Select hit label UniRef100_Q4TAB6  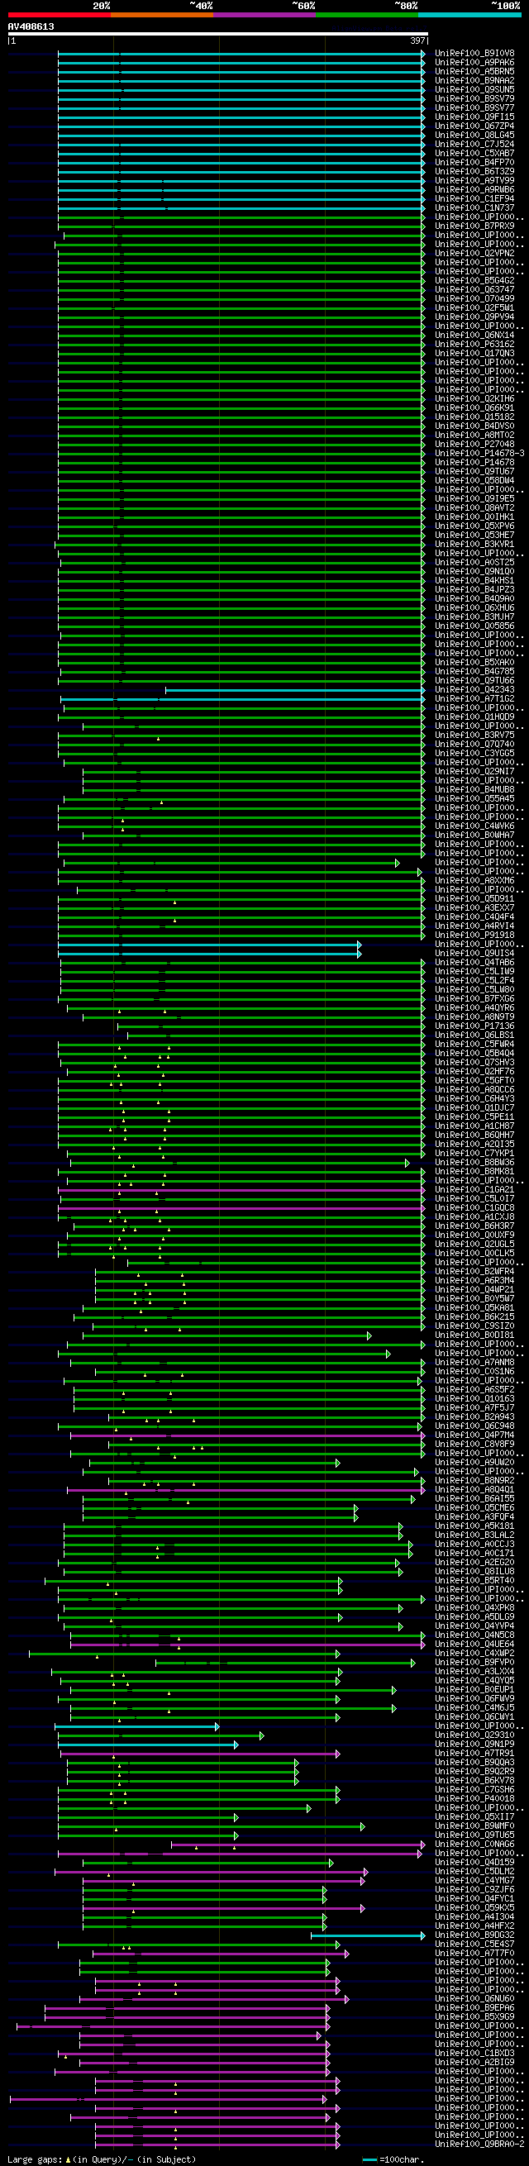click(474, 963)
